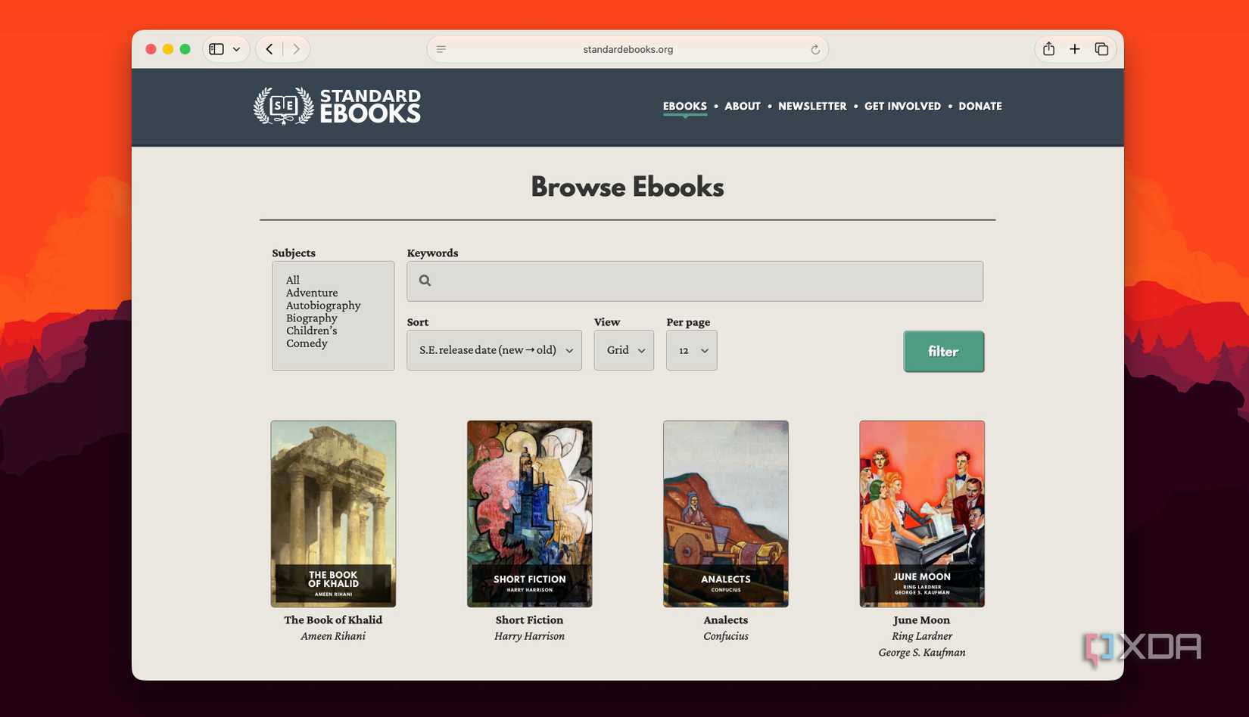Screen dimensions: 1249x717
Task: Open the Get Involved navigation item
Action: (x=902, y=106)
